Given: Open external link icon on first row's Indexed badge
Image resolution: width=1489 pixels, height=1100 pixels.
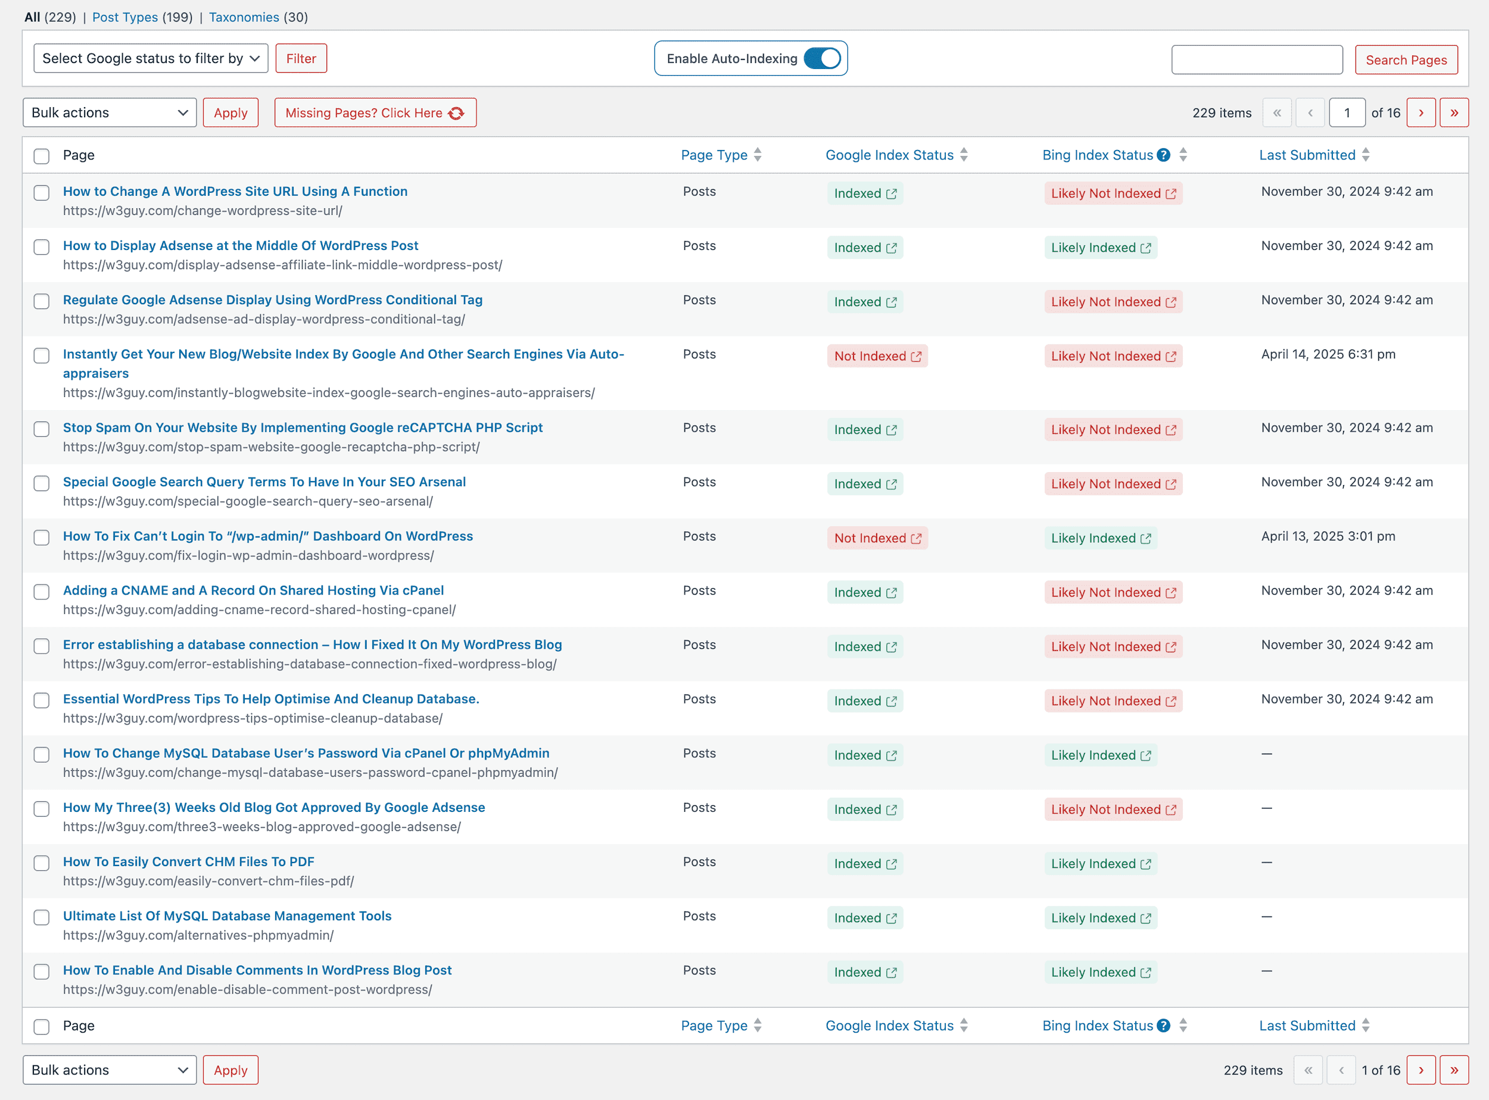Looking at the screenshot, I should pyautogui.click(x=892, y=194).
